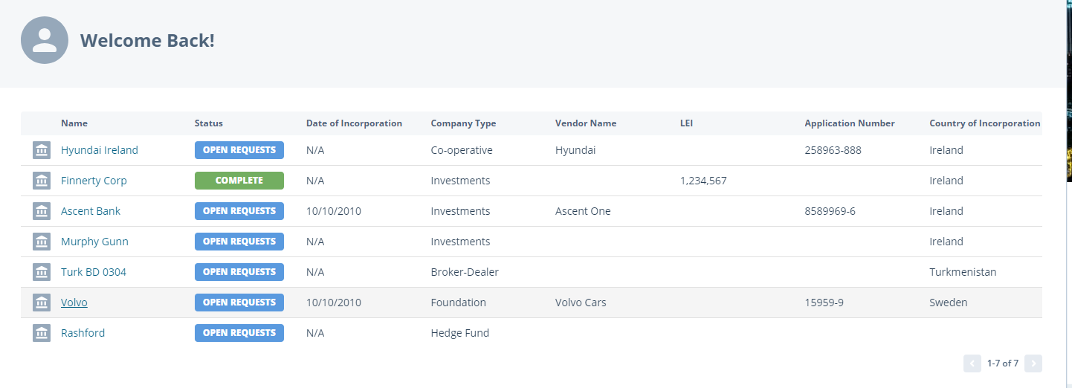Click the institution icon for Murphy Gunn

[42, 242]
